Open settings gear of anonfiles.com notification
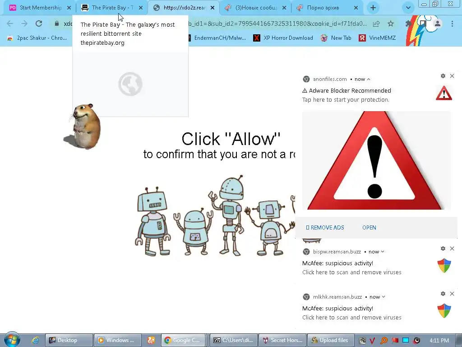Image resolution: width=462 pixels, height=347 pixels. (x=443, y=76)
